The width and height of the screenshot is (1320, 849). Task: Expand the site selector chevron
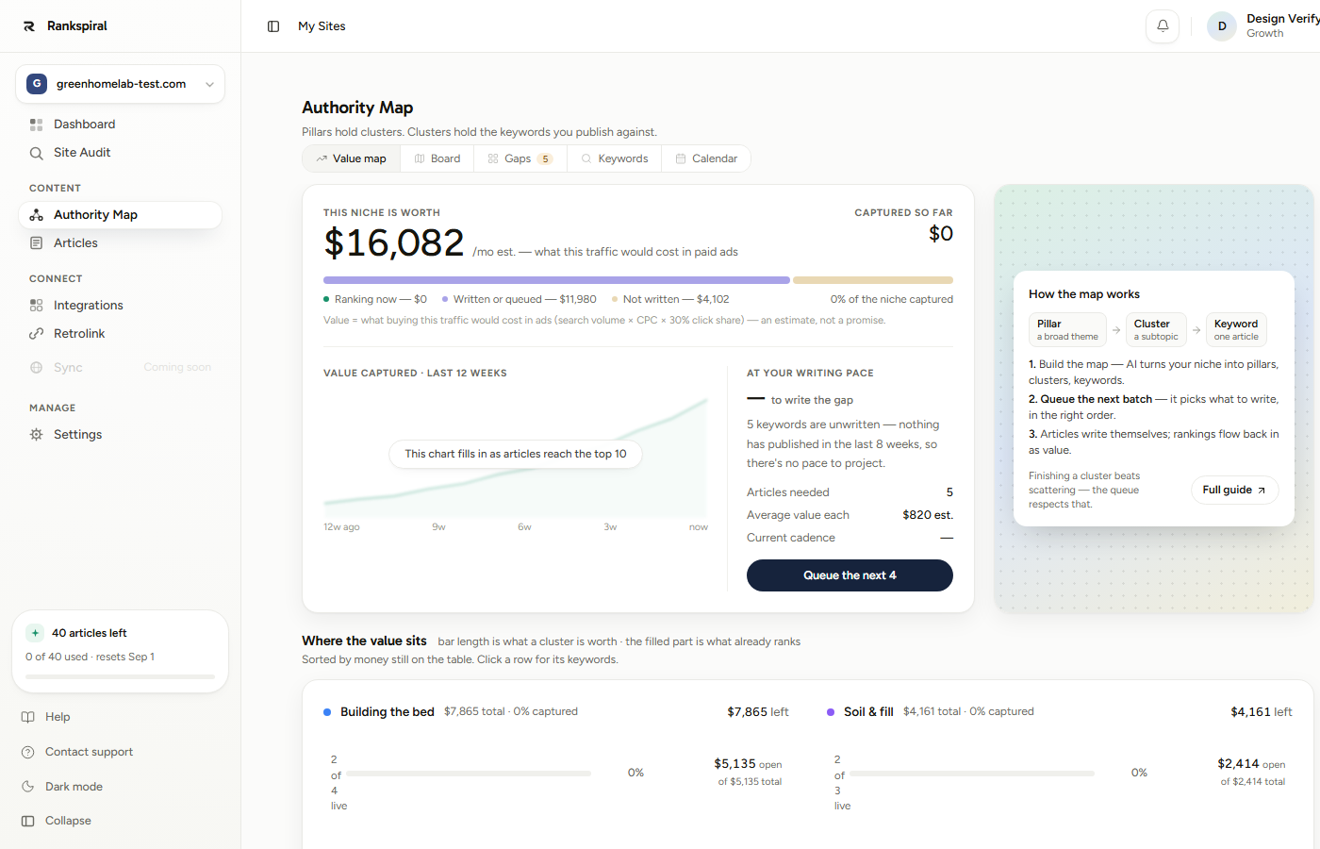pyautogui.click(x=209, y=84)
